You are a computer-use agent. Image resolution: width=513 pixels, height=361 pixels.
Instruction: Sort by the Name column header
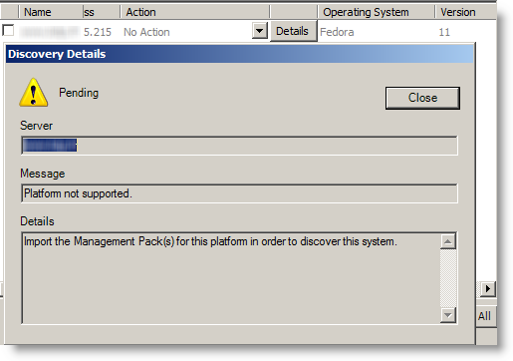coord(38,12)
